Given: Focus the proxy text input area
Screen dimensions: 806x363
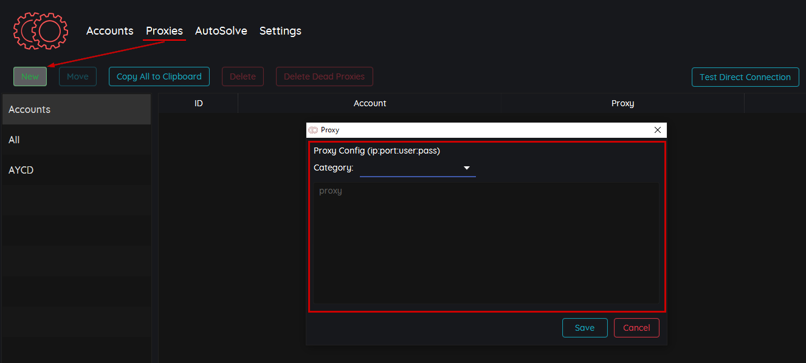Looking at the screenshot, I should [x=486, y=243].
